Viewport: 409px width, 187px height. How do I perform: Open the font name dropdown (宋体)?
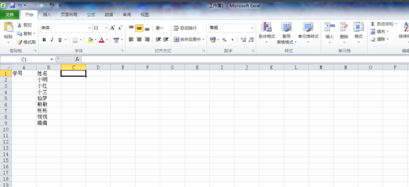tap(89, 28)
